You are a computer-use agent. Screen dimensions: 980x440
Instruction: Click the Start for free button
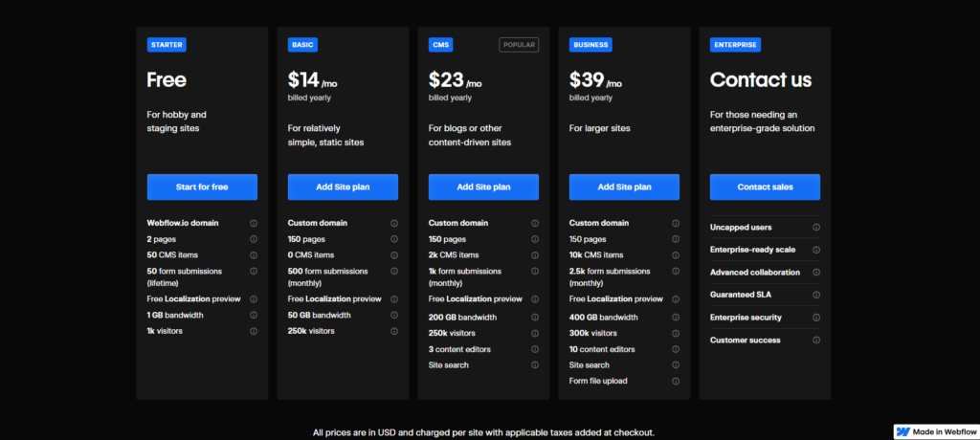[x=202, y=187]
